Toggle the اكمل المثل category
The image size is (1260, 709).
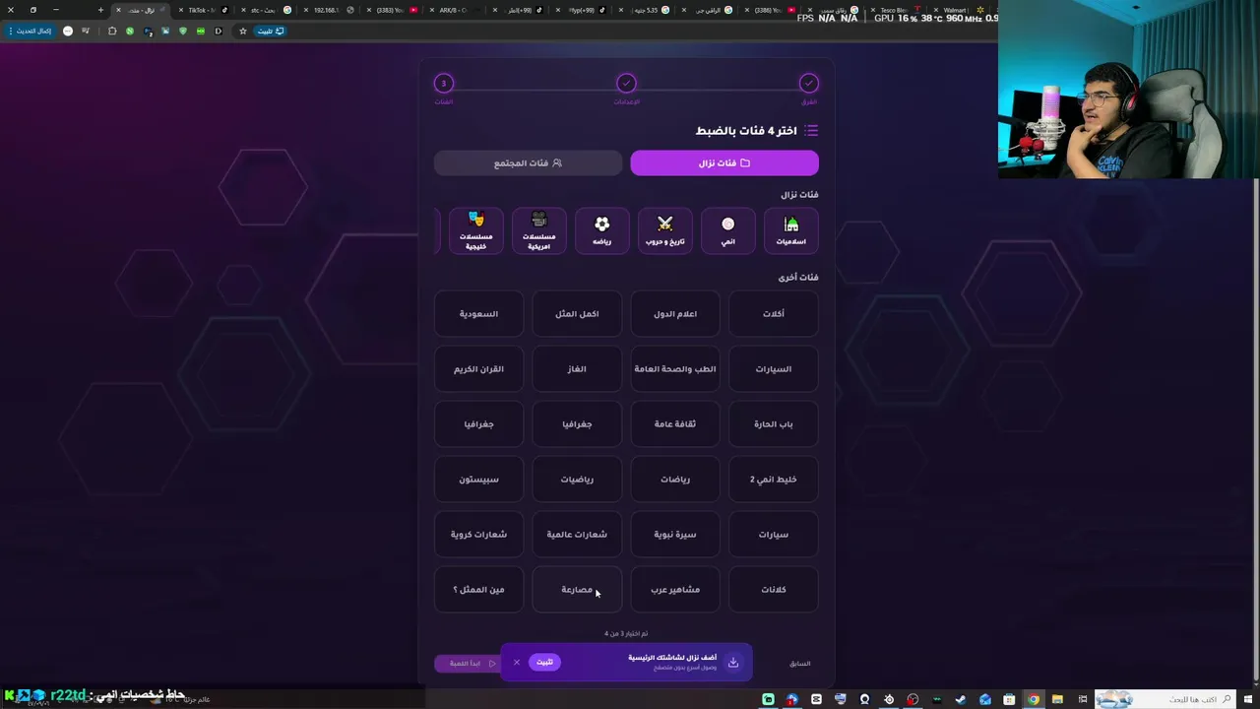point(577,314)
